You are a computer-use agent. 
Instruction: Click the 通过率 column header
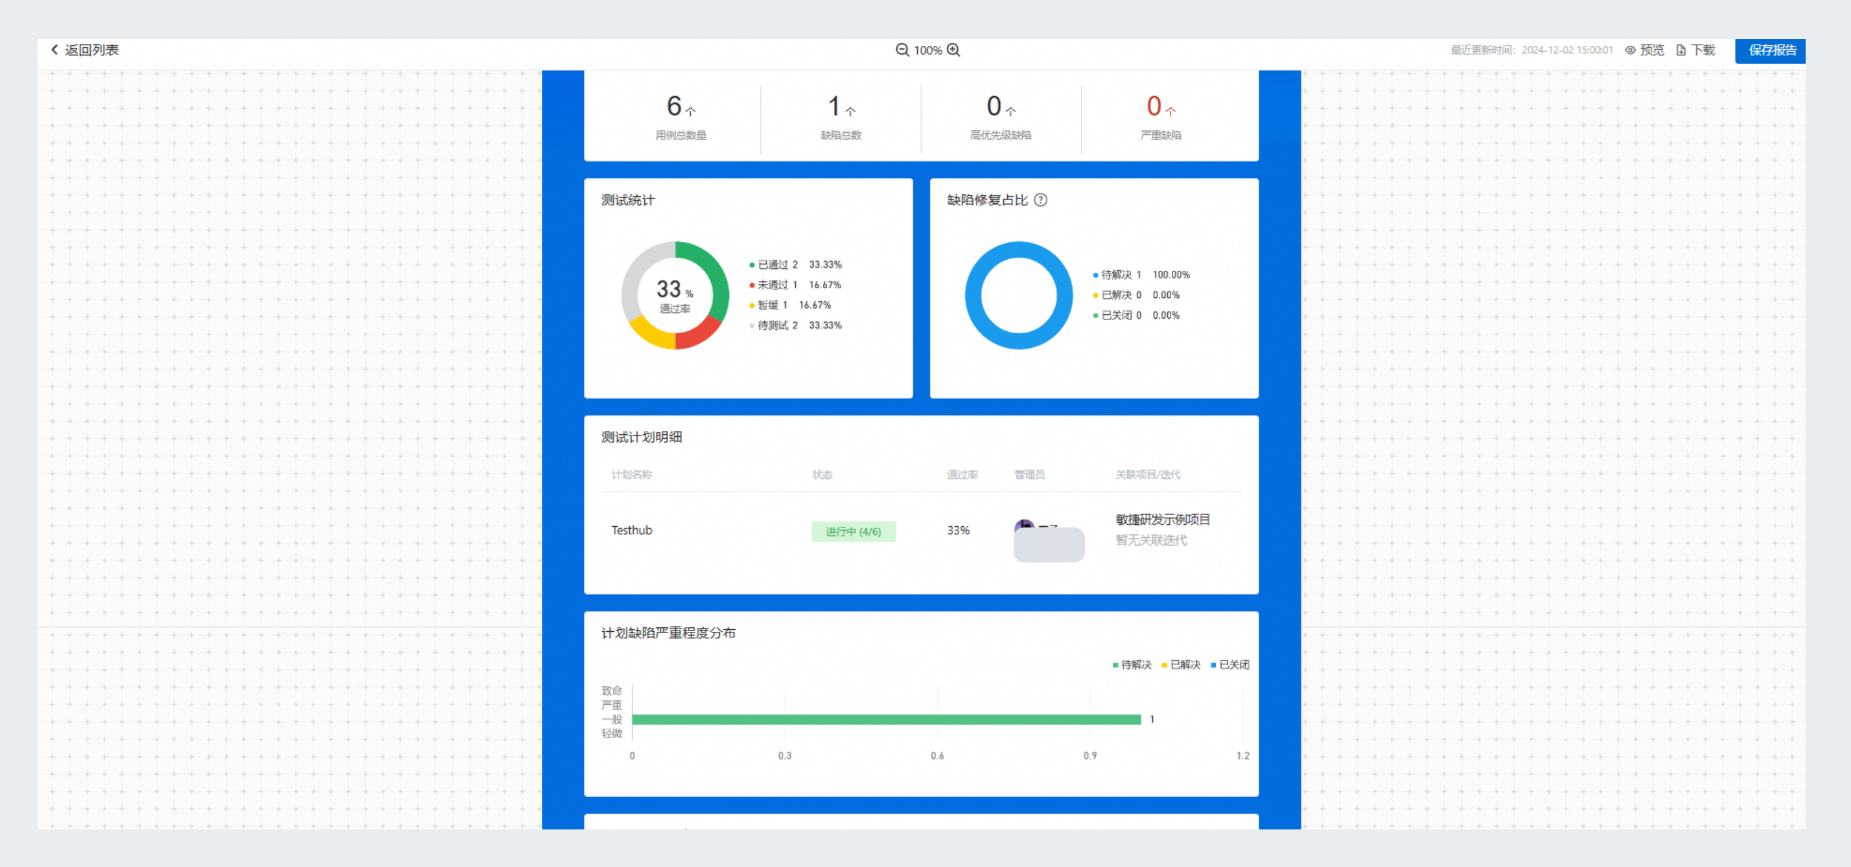point(962,474)
